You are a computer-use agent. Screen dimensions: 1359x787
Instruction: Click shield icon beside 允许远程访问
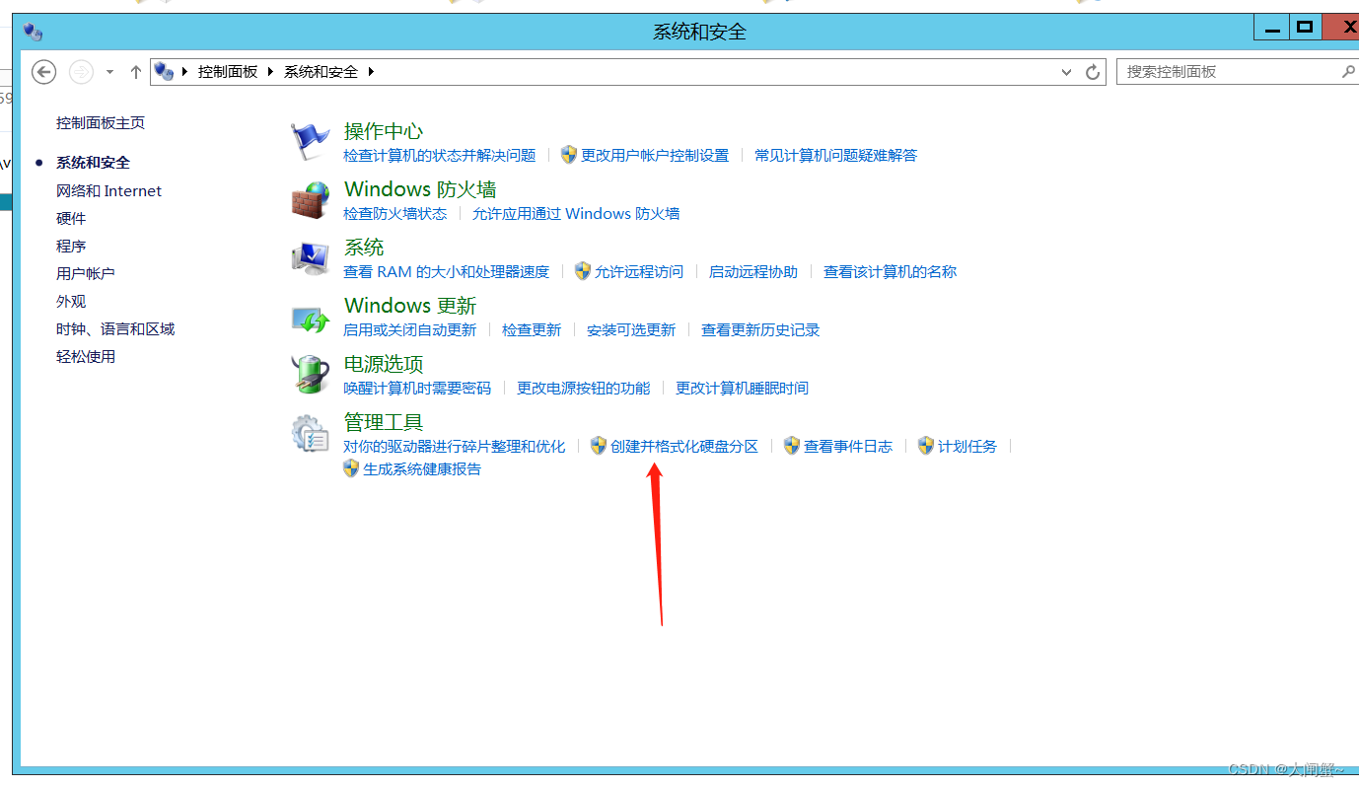point(583,271)
